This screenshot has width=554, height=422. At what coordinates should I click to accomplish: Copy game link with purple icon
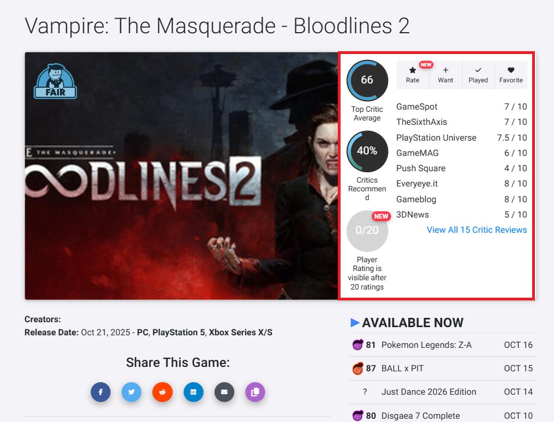(x=255, y=392)
